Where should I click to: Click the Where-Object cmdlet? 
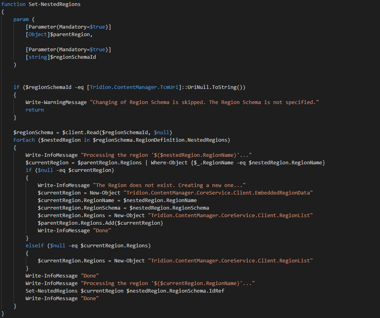(x=169, y=163)
